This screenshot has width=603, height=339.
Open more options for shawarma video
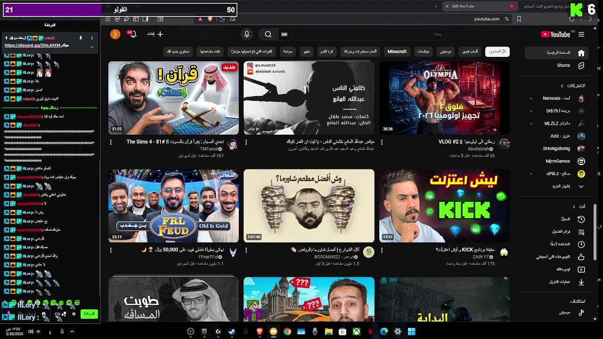click(246, 250)
